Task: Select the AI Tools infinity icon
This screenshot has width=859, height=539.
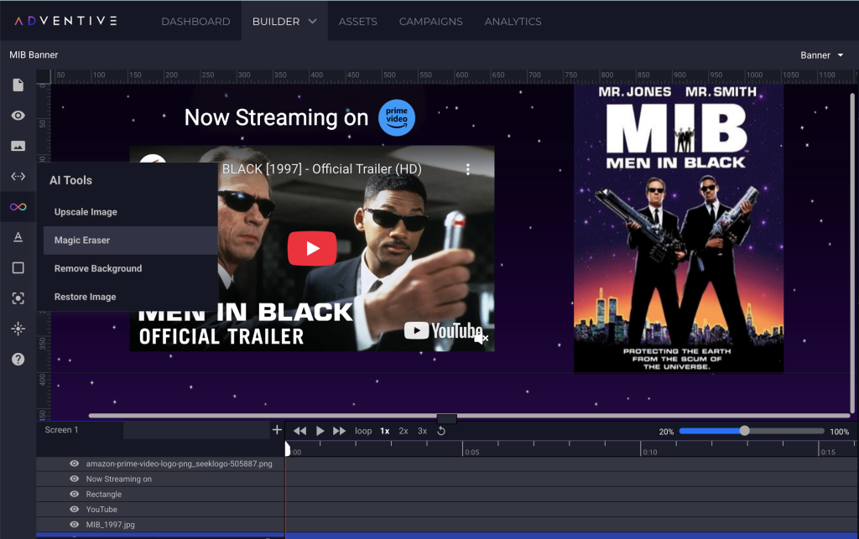Action: point(18,207)
